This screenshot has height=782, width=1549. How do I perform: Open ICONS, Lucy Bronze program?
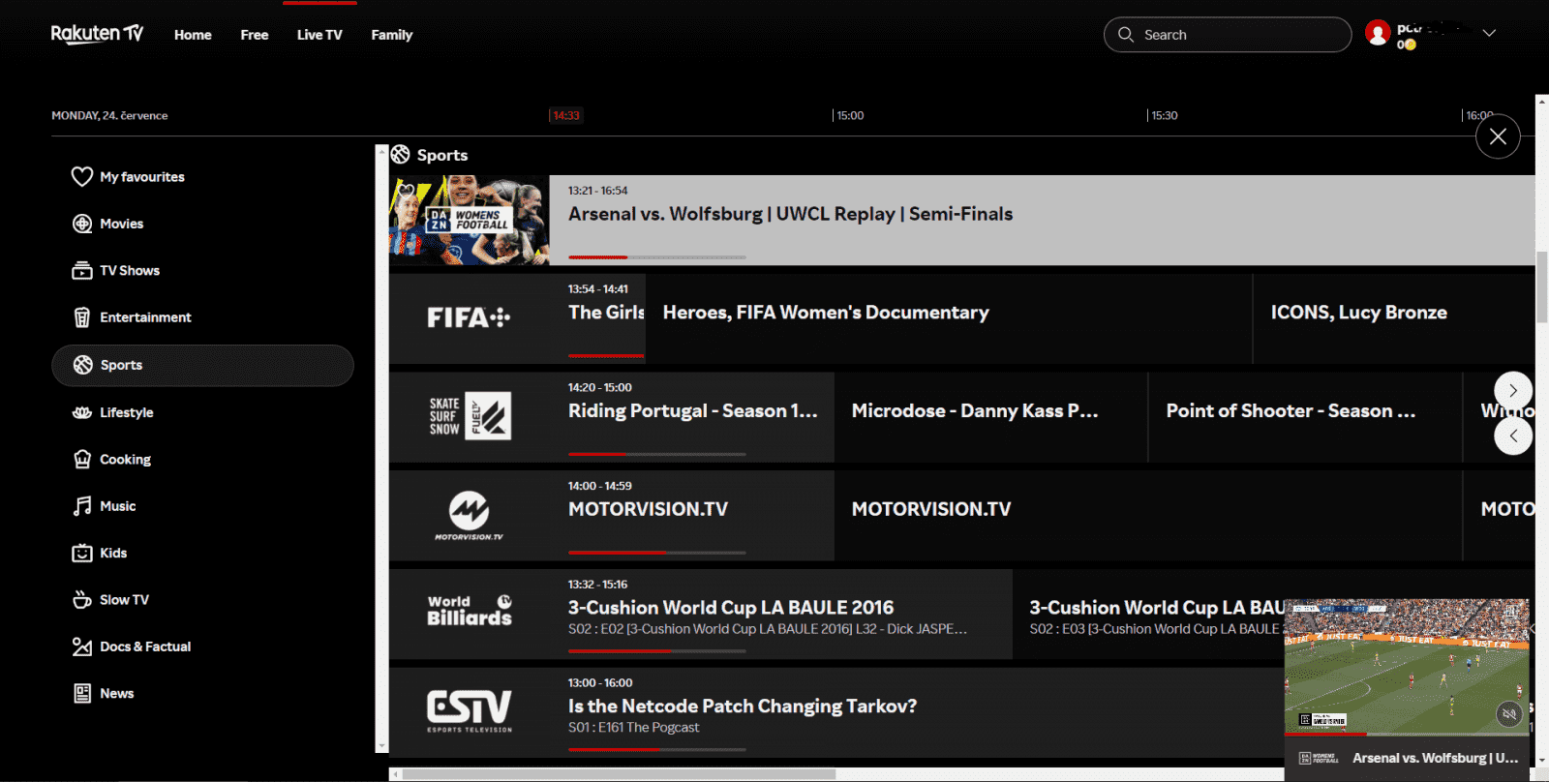click(x=1394, y=318)
